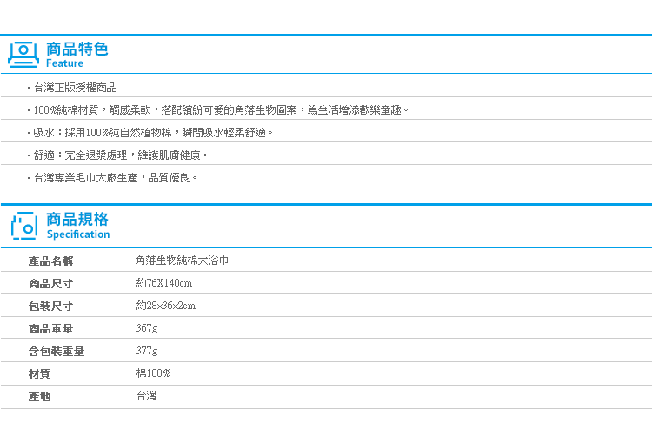
Task: Select the 商品特色 heading text
Action: pos(77,49)
